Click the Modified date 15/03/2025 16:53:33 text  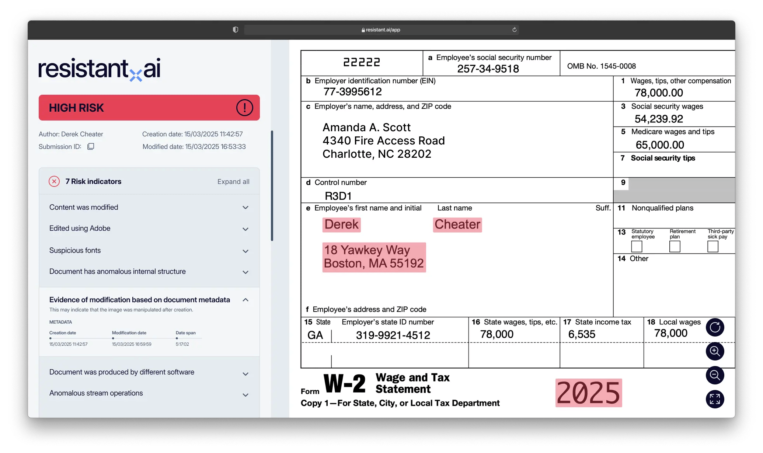coord(194,147)
